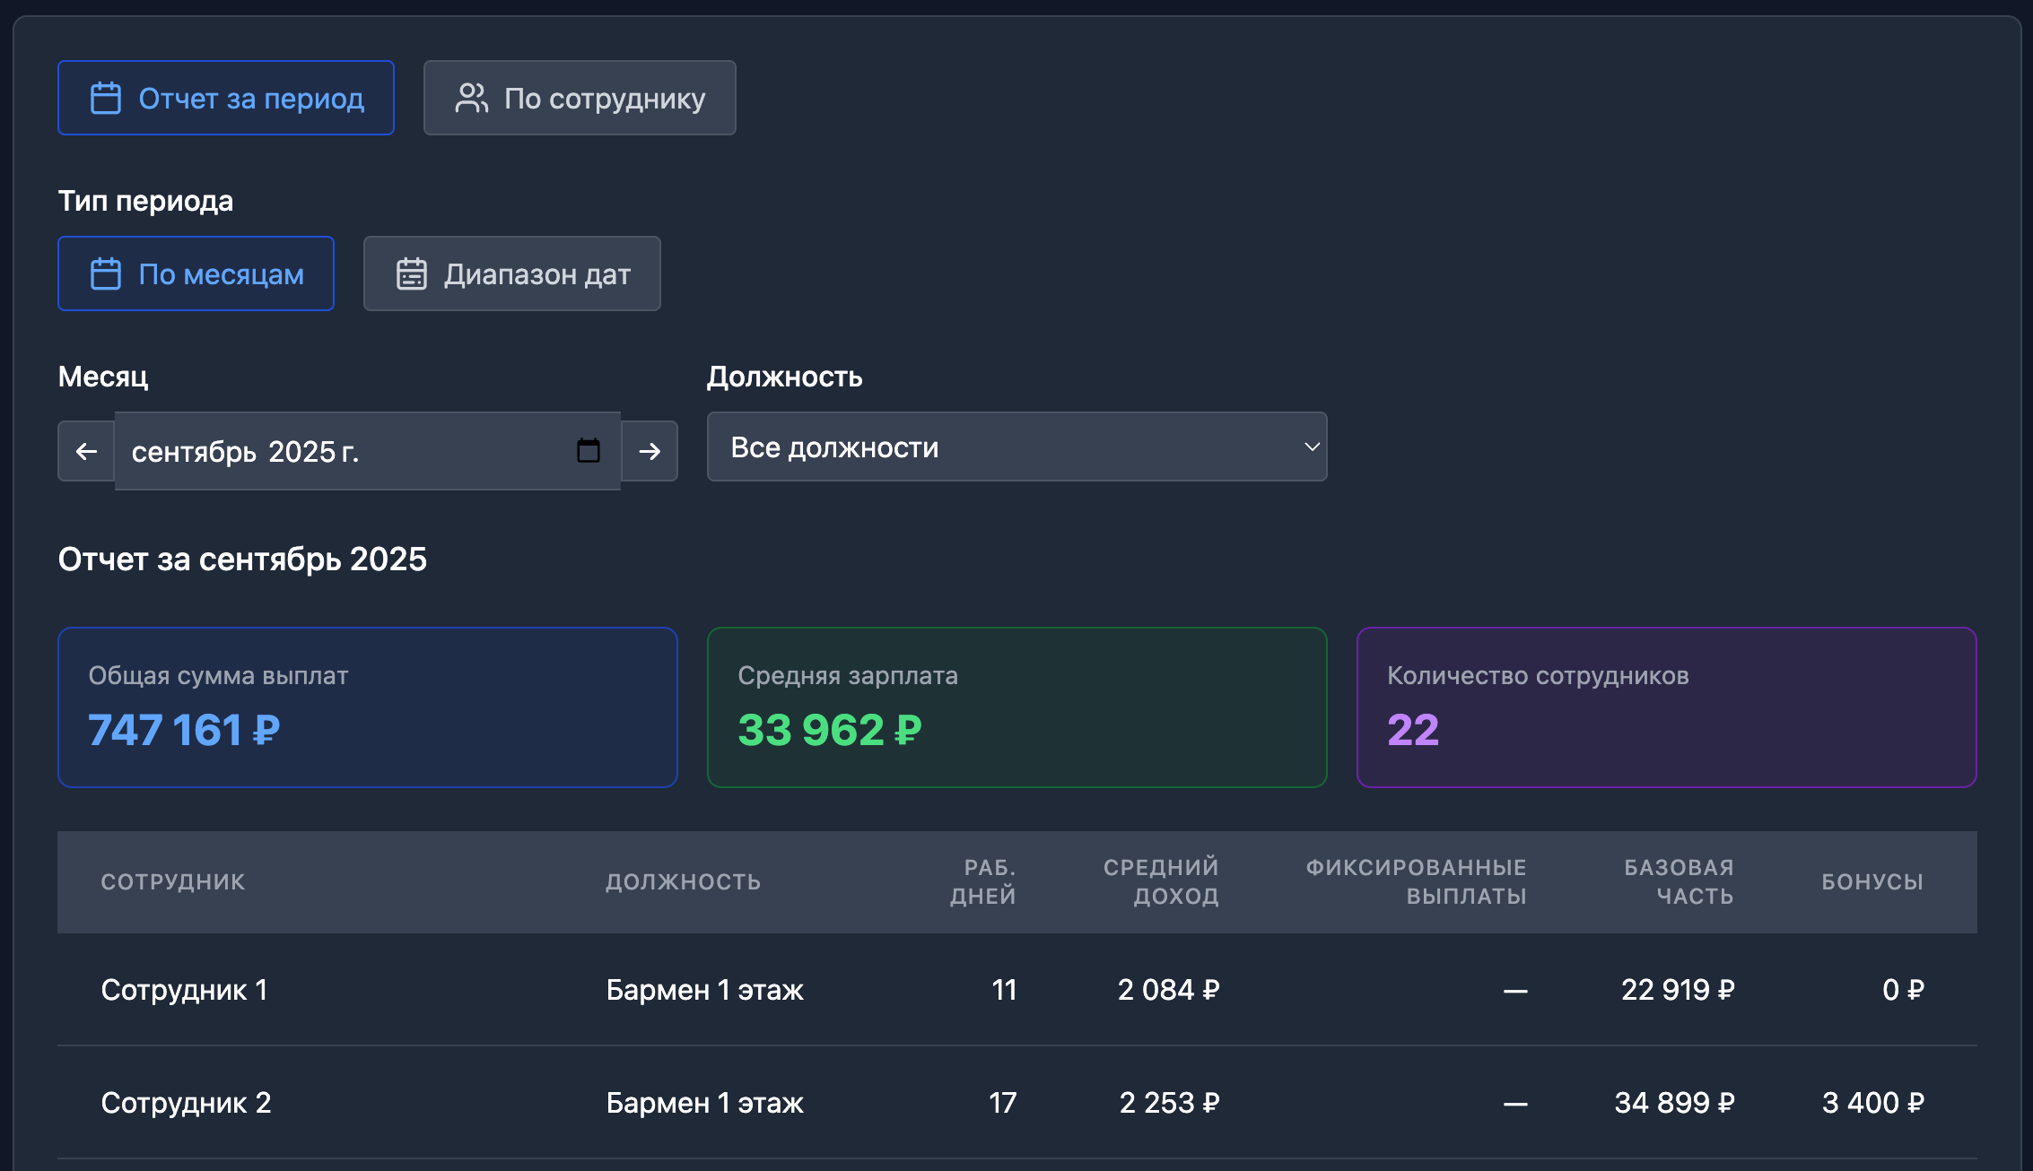
Task: Open the Сотрудник 2 row entry
Action: click(186, 1103)
